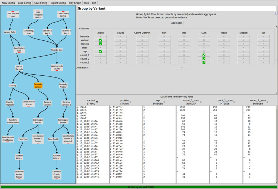Sort by the count_2_sum column arrows
278x189 pixels.
coord(234,102)
